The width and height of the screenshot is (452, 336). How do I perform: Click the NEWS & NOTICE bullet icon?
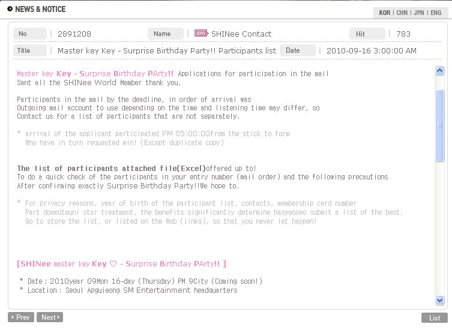pos(10,8)
